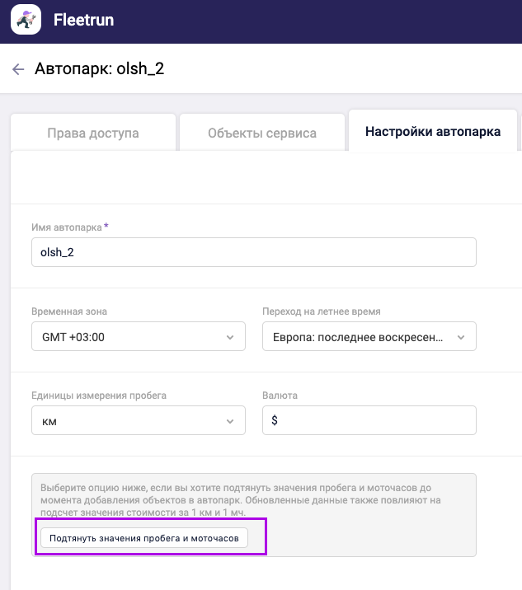Click the chevron in Единицы измерения пробега
Viewport: 522px width, 590px height.
[x=229, y=421]
